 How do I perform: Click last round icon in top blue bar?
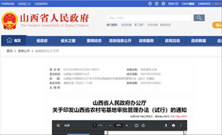click(x=163, y=4)
